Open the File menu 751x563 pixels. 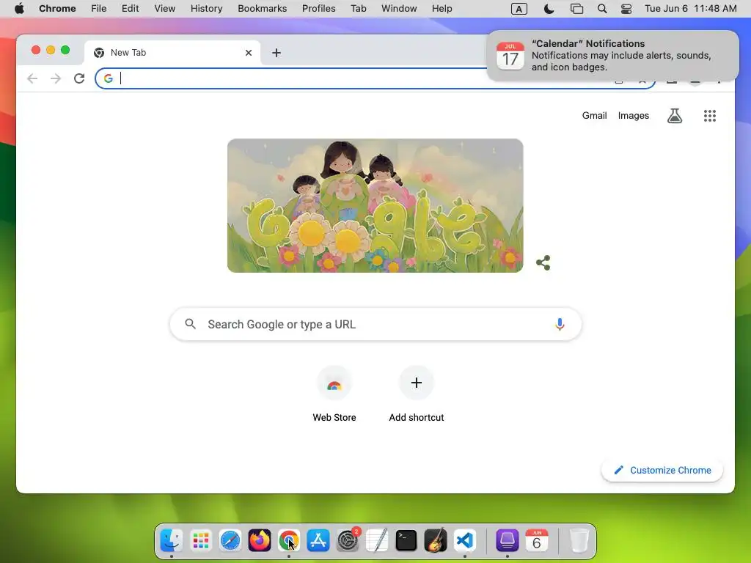click(x=99, y=9)
